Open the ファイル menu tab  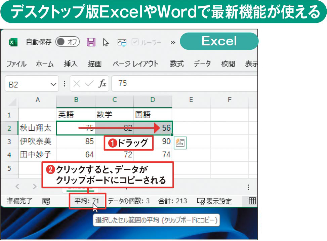16,64
